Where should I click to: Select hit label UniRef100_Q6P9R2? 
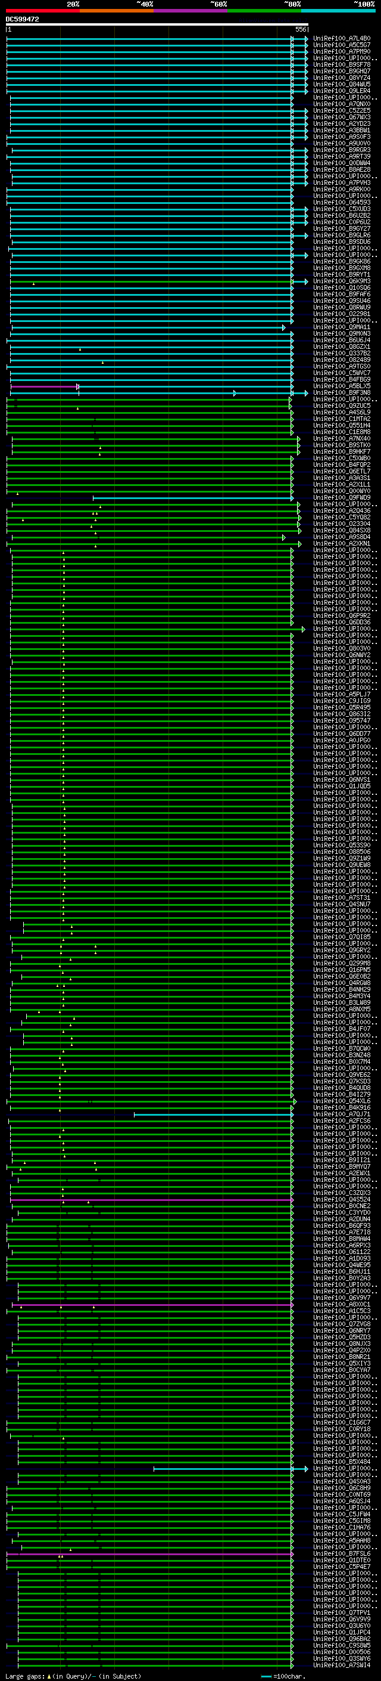pos(342,615)
